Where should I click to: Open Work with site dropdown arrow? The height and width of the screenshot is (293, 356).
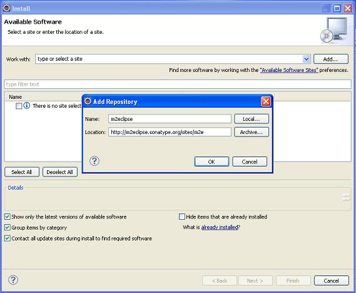tap(307, 59)
